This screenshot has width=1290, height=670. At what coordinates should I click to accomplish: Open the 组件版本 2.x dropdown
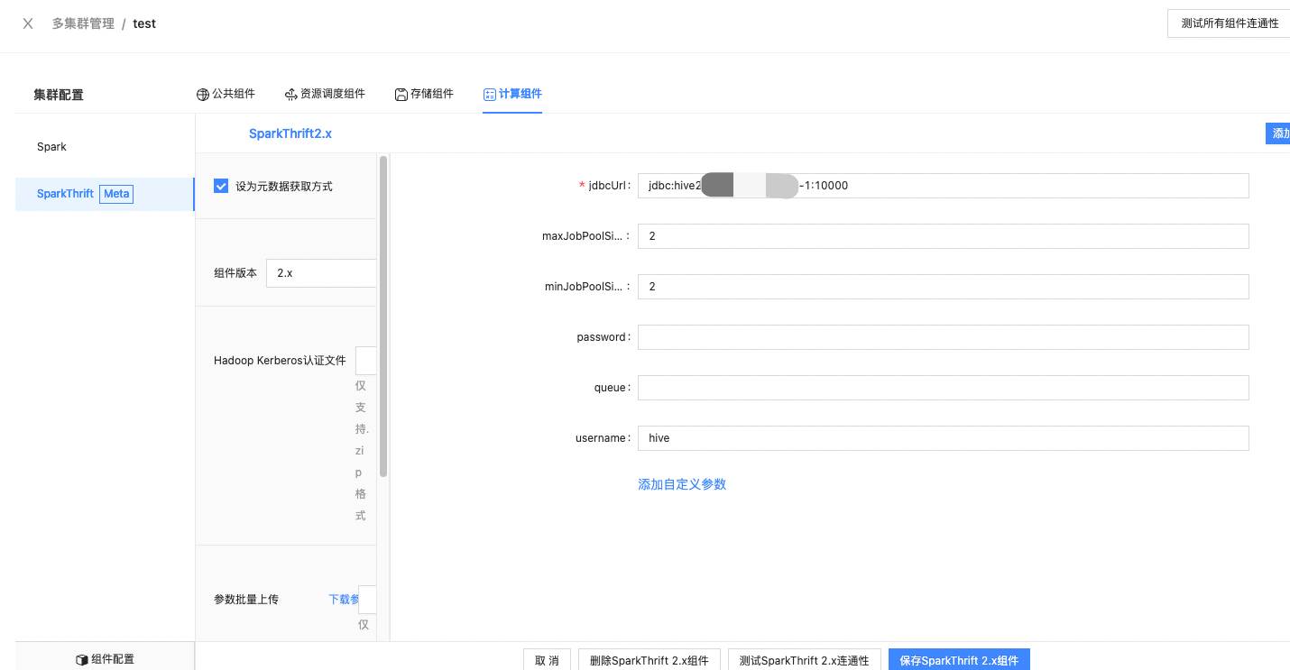tap(321, 272)
